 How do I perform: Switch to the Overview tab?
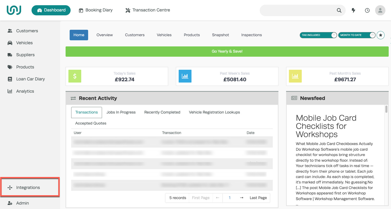pyautogui.click(x=105, y=35)
